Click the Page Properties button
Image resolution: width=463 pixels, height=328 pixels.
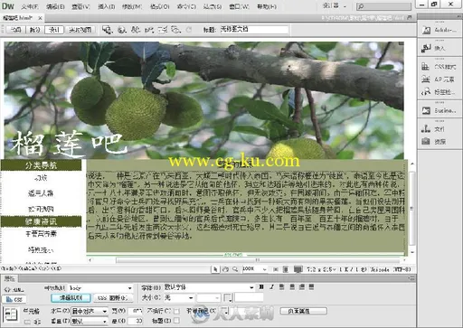[304, 311]
